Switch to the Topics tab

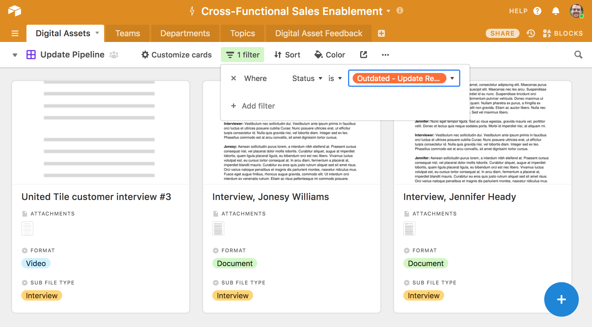click(x=242, y=33)
